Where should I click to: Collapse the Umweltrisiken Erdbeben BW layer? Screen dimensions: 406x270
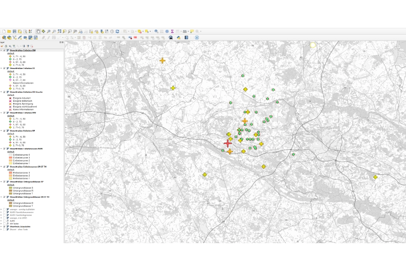point(1,50)
